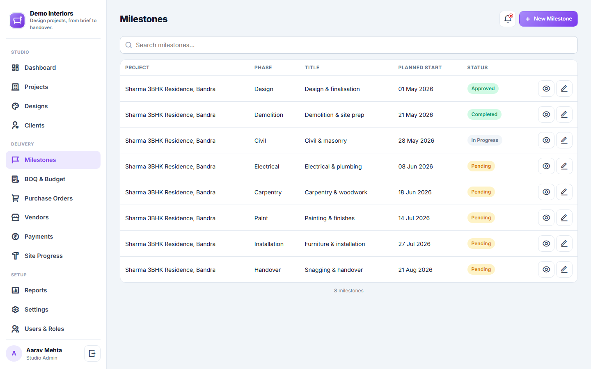Open BOQ & Budget page
The image size is (591, 369).
tap(53, 179)
